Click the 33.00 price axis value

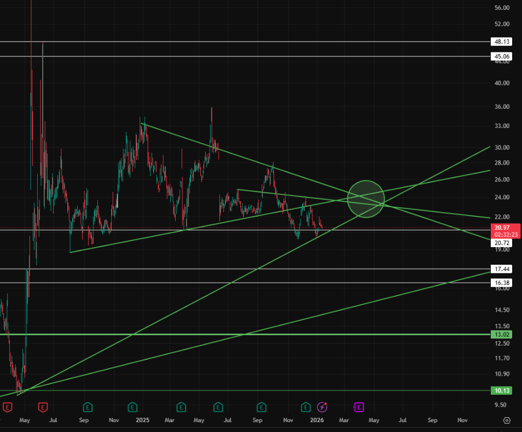502,126
